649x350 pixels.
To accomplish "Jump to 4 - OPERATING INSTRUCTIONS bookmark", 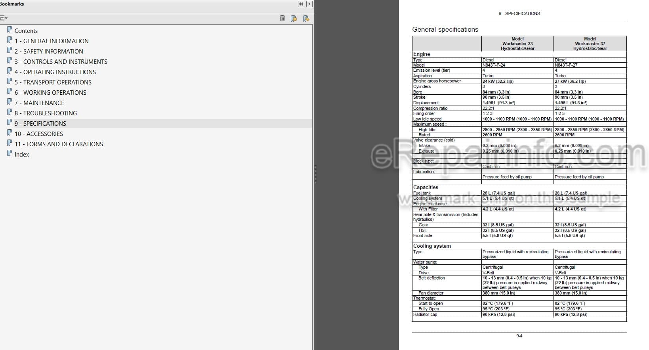I will coord(55,72).
